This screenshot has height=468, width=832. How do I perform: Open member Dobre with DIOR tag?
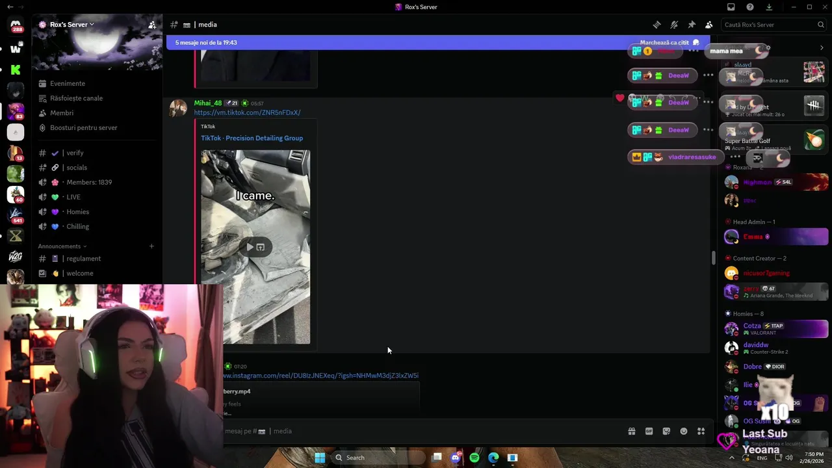[x=776, y=367]
